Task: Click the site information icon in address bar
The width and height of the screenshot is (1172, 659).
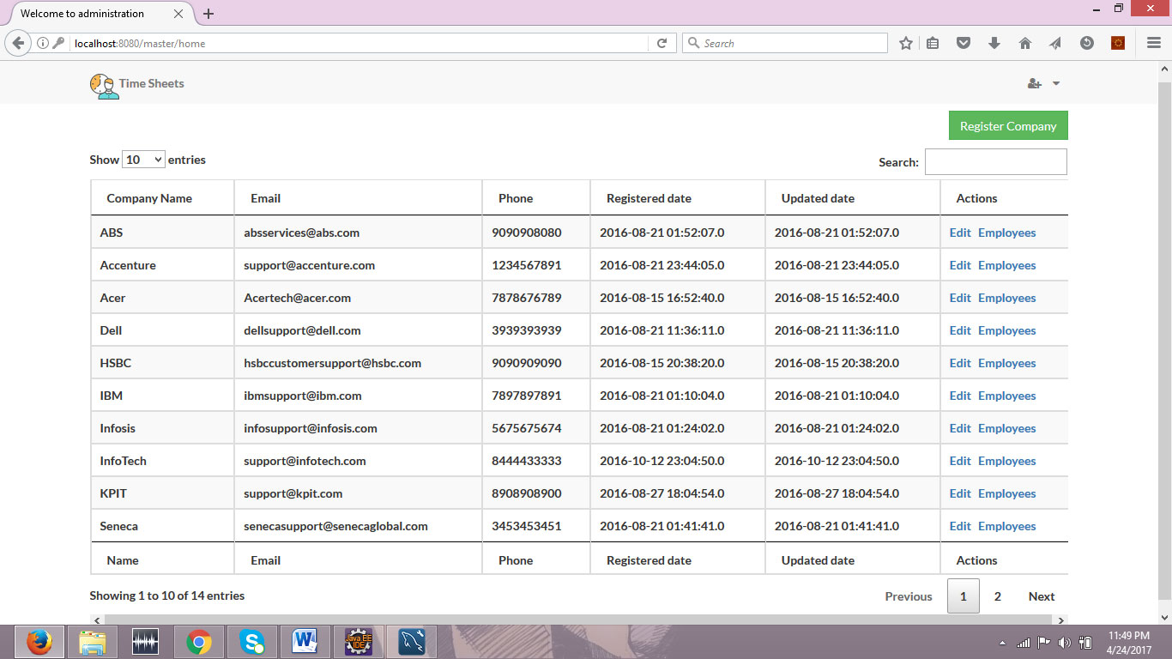Action: [42, 43]
